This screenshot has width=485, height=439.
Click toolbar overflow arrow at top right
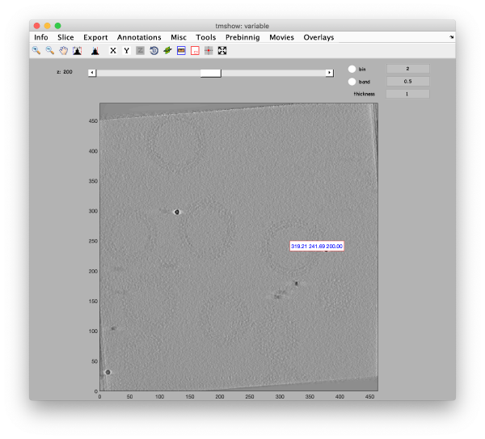(x=451, y=37)
